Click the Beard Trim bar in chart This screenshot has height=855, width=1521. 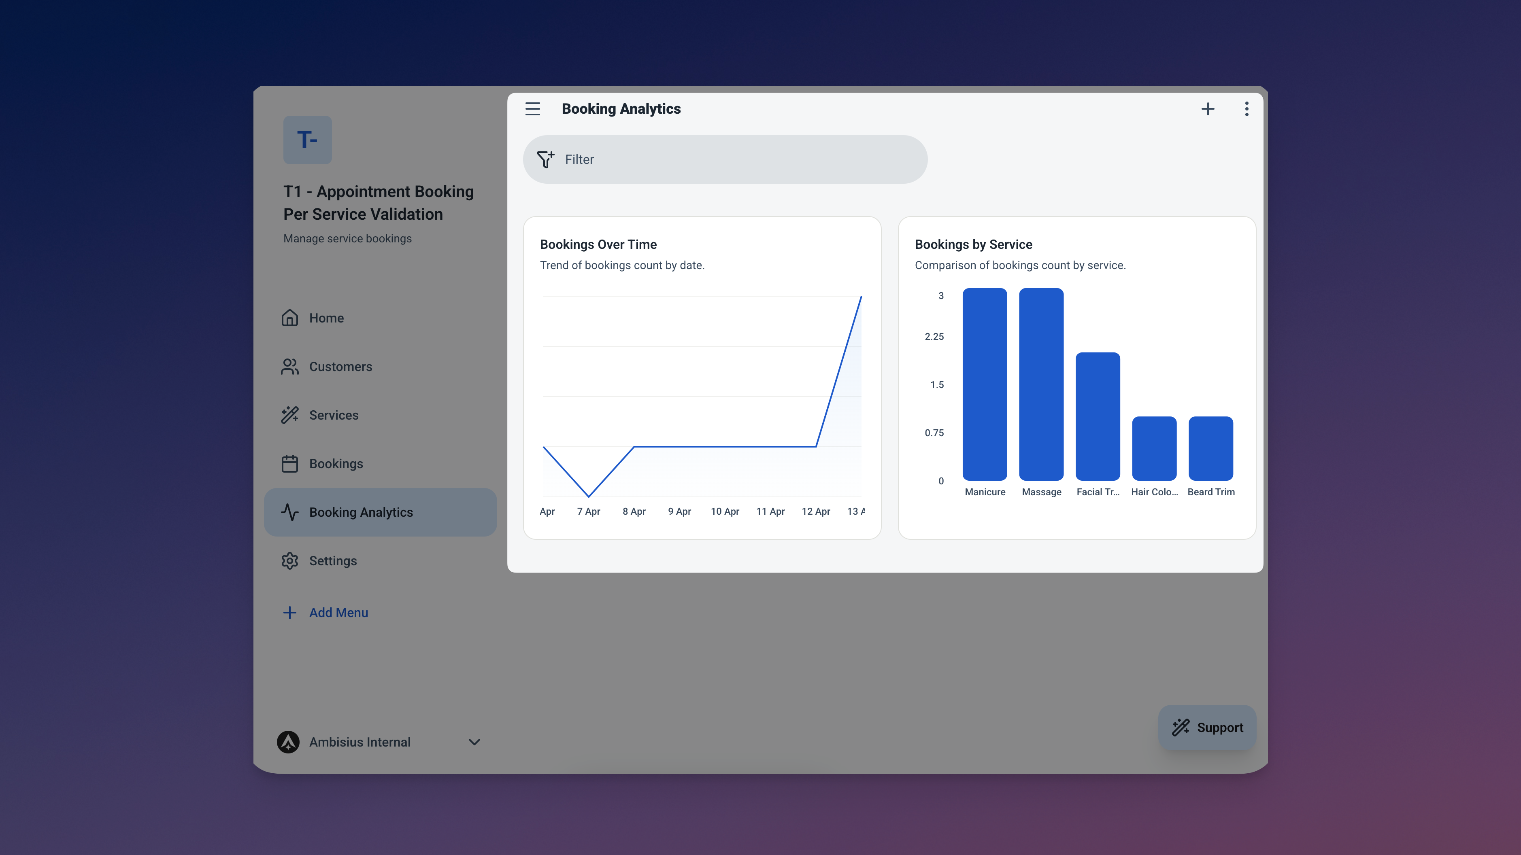[x=1210, y=448]
